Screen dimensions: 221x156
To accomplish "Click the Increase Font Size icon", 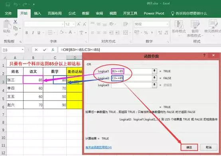I will point(79,24).
